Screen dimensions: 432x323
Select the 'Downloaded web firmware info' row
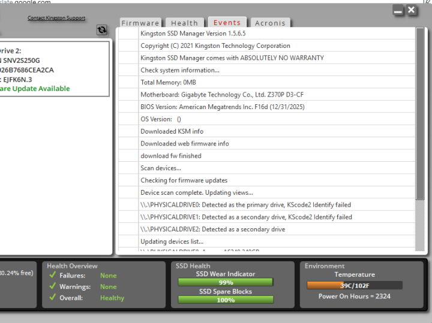pyautogui.click(x=266, y=143)
